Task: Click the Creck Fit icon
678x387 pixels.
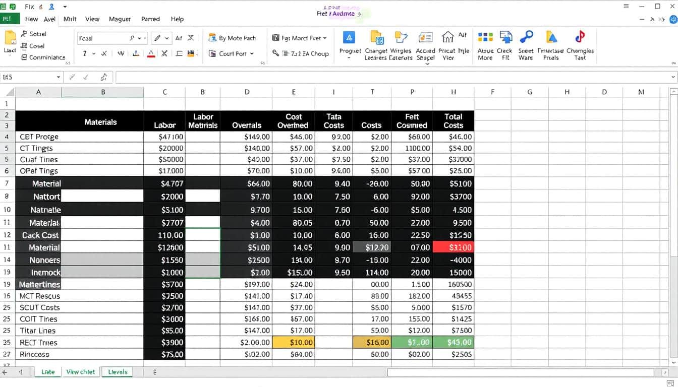Action: click(505, 37)
